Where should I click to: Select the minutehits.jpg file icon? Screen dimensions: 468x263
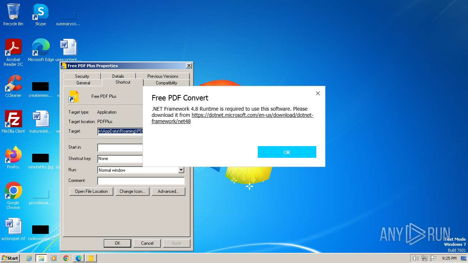coord(41,161)
